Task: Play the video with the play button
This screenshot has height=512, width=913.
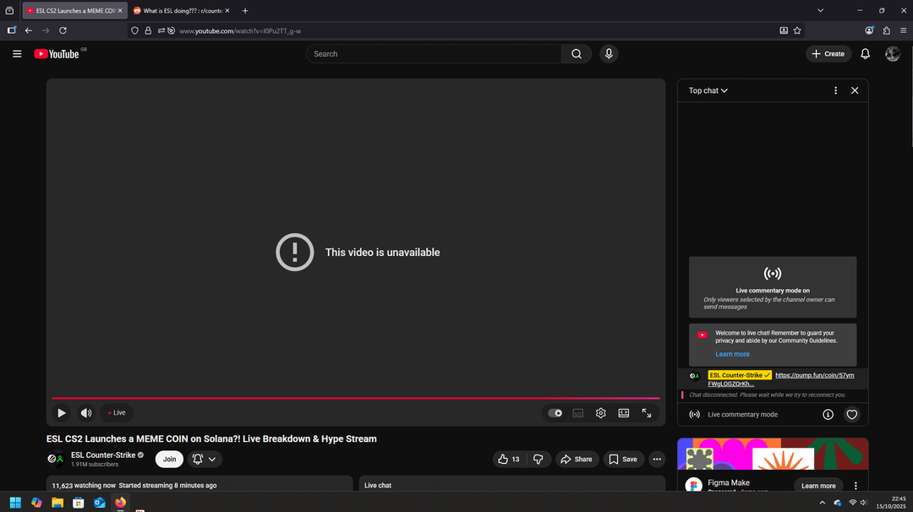Action: [61, 412]
